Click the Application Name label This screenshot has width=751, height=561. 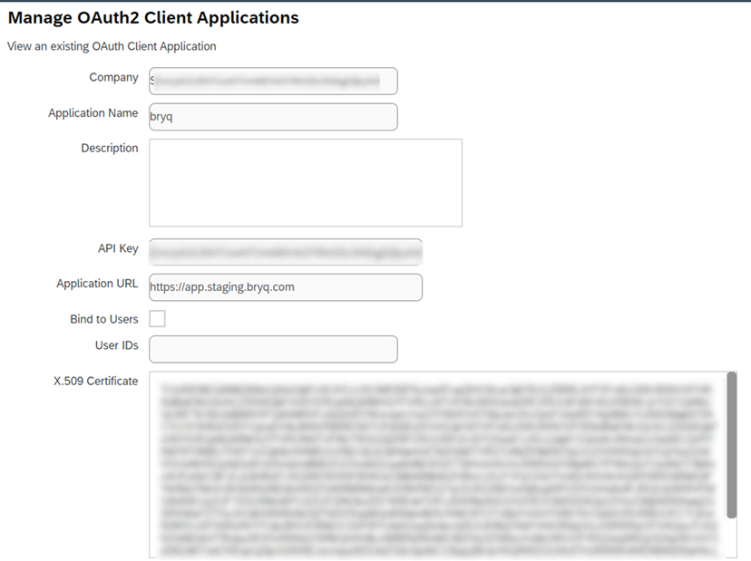93,113
